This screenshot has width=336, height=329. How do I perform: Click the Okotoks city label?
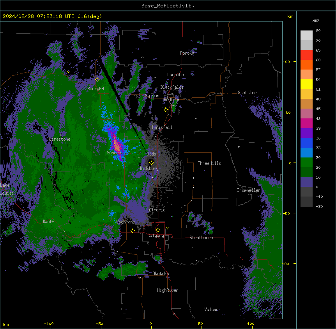tap(161, 274)
